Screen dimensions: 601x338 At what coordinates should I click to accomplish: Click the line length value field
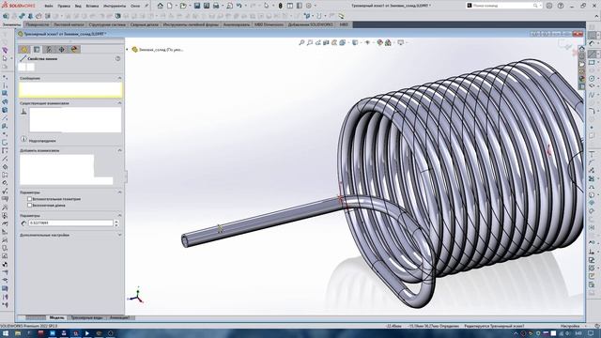pyautogui.click(x=70, y=223)
